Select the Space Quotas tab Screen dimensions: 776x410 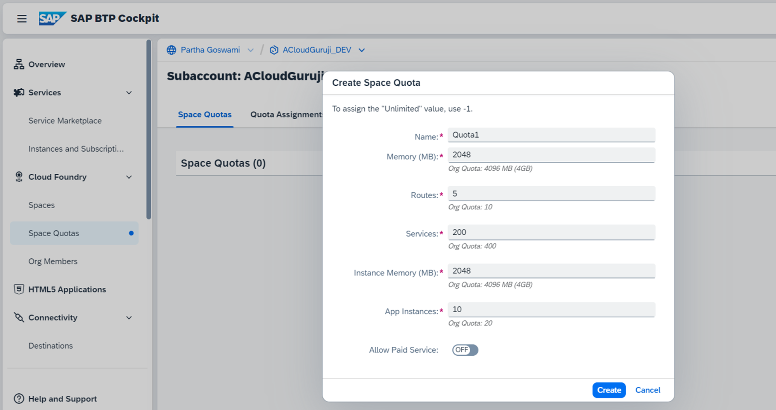[204, 114]
